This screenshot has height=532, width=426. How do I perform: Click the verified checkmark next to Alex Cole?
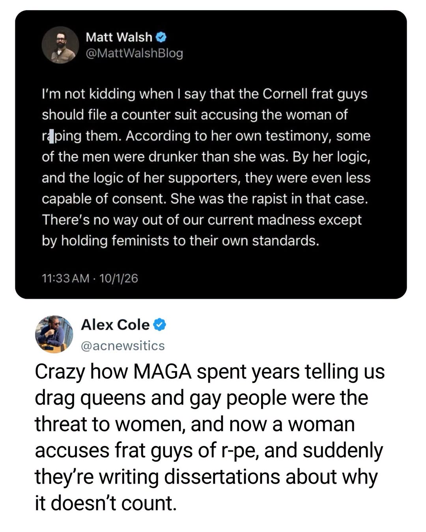coord(159,325)
